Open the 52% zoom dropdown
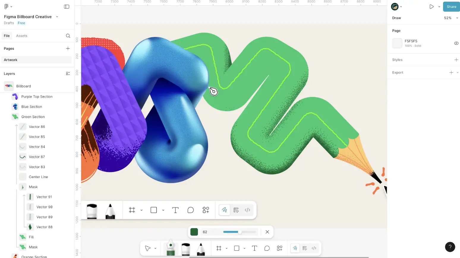460x258 pixels. 451,18
